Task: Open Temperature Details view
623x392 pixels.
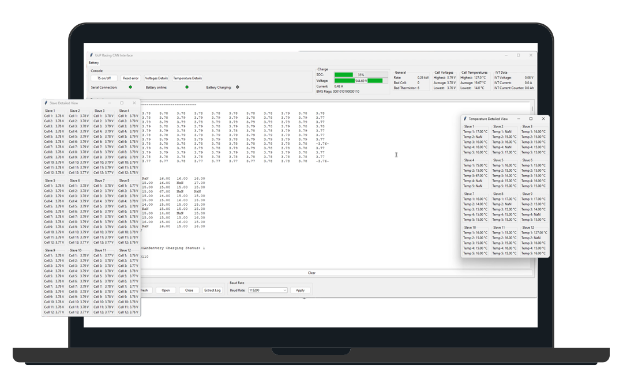Action: click(x=187, y=78)
